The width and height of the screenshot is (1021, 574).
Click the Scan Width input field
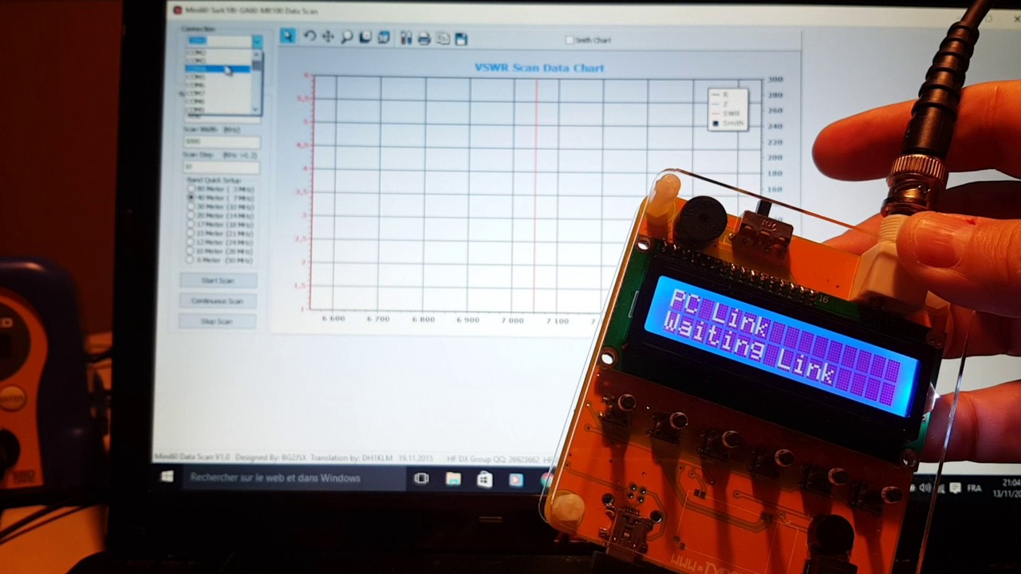click(x=222, y=142)
